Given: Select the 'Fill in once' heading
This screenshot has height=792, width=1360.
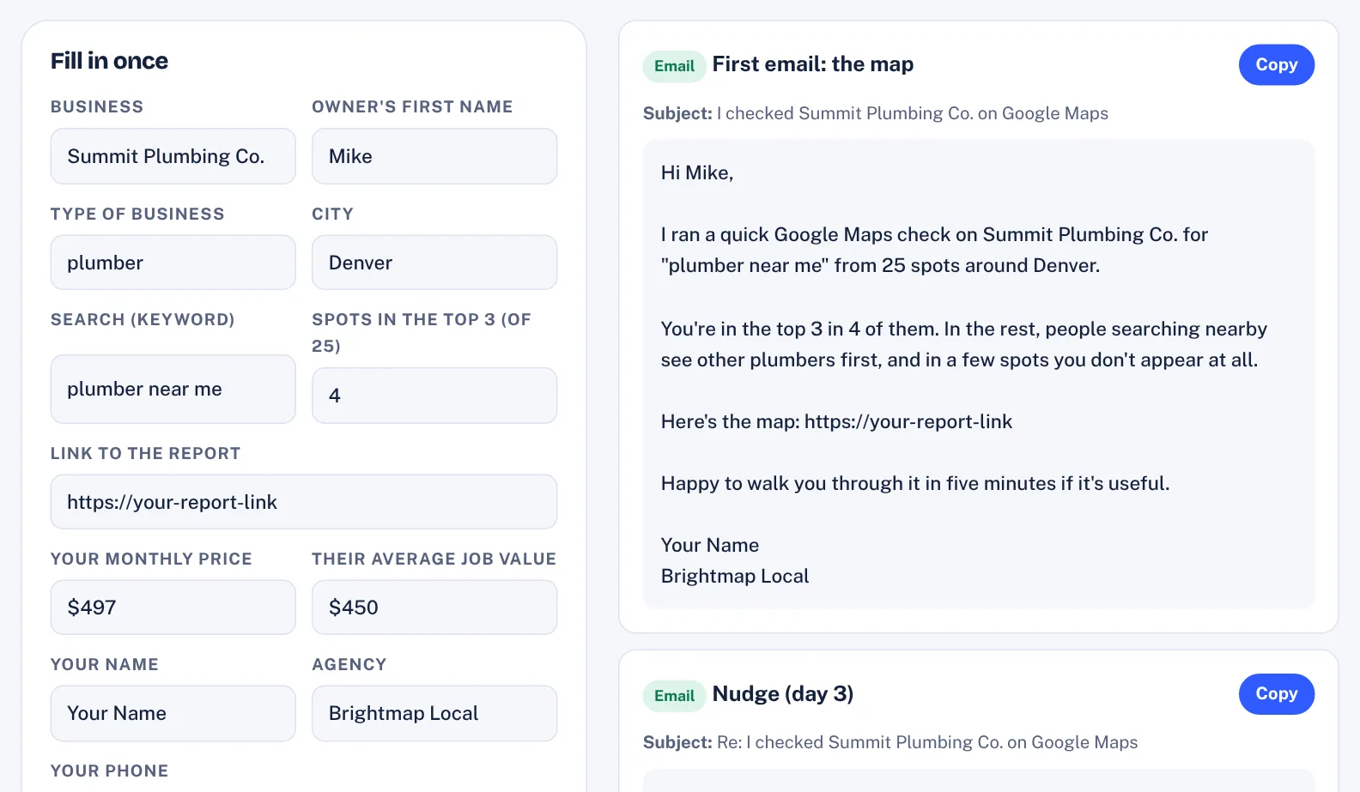Looking at the screenshot, I should pos(109,61).
